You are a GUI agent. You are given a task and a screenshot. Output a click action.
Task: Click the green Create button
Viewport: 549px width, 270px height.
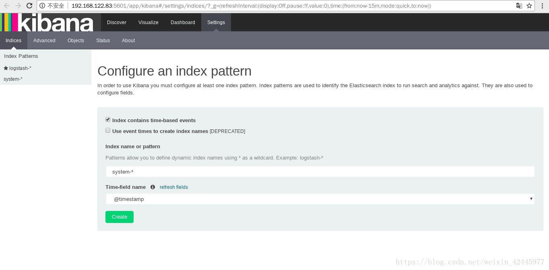tap(120, 217)
